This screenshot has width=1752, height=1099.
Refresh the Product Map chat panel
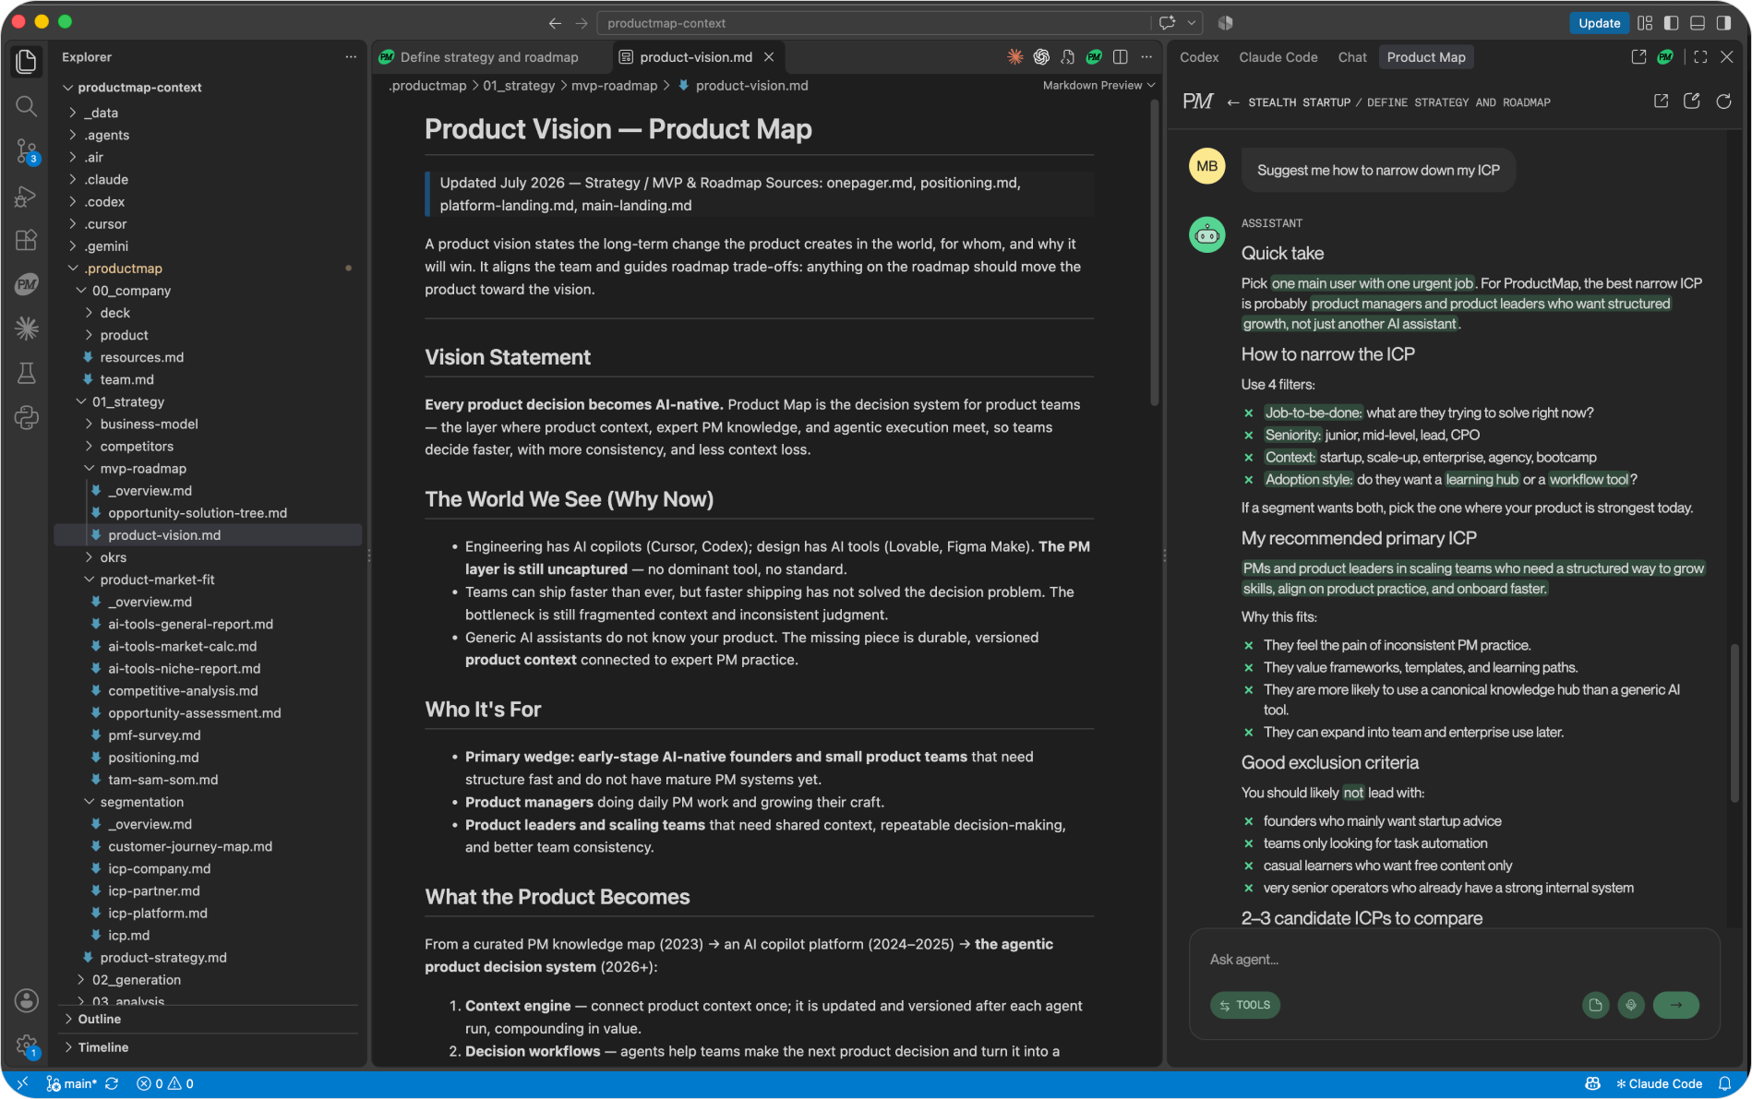[1723, 102]
